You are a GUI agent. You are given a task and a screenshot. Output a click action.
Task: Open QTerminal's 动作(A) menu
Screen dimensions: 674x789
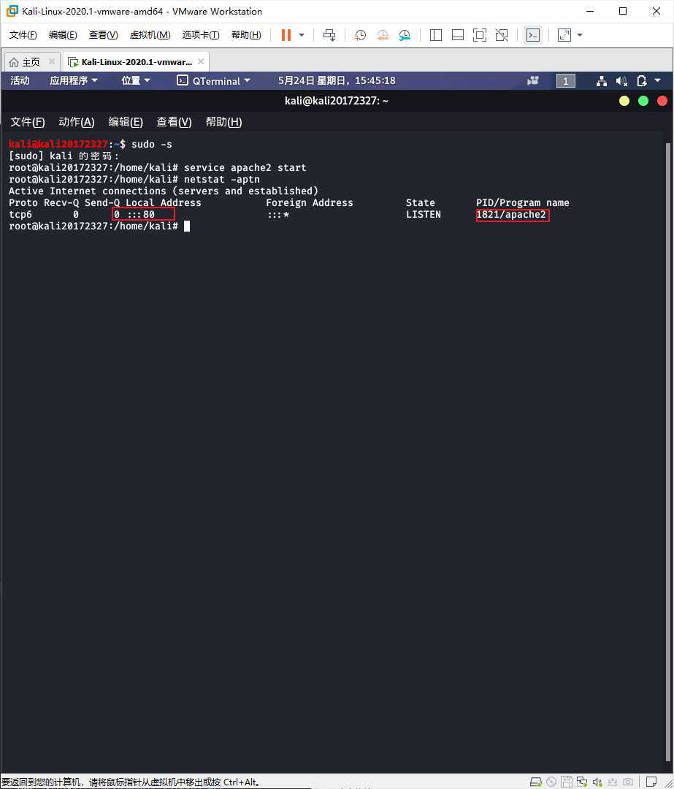(x=77, y=122)
